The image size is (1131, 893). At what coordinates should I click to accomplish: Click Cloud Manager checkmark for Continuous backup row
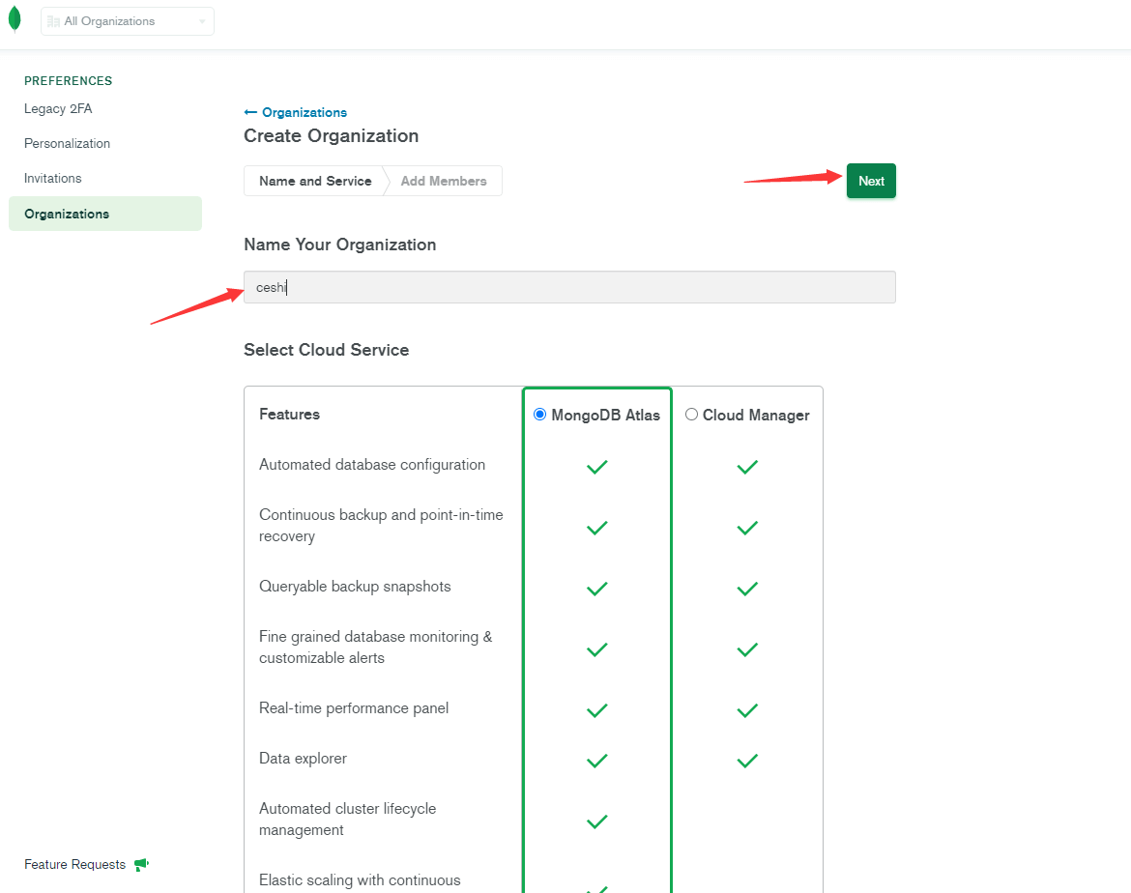pos(747,528)
